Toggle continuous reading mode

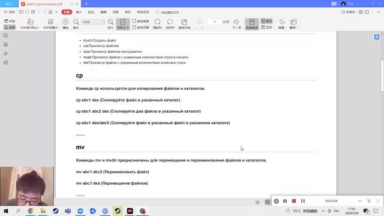pyautogui.click(x=252, y=24)
